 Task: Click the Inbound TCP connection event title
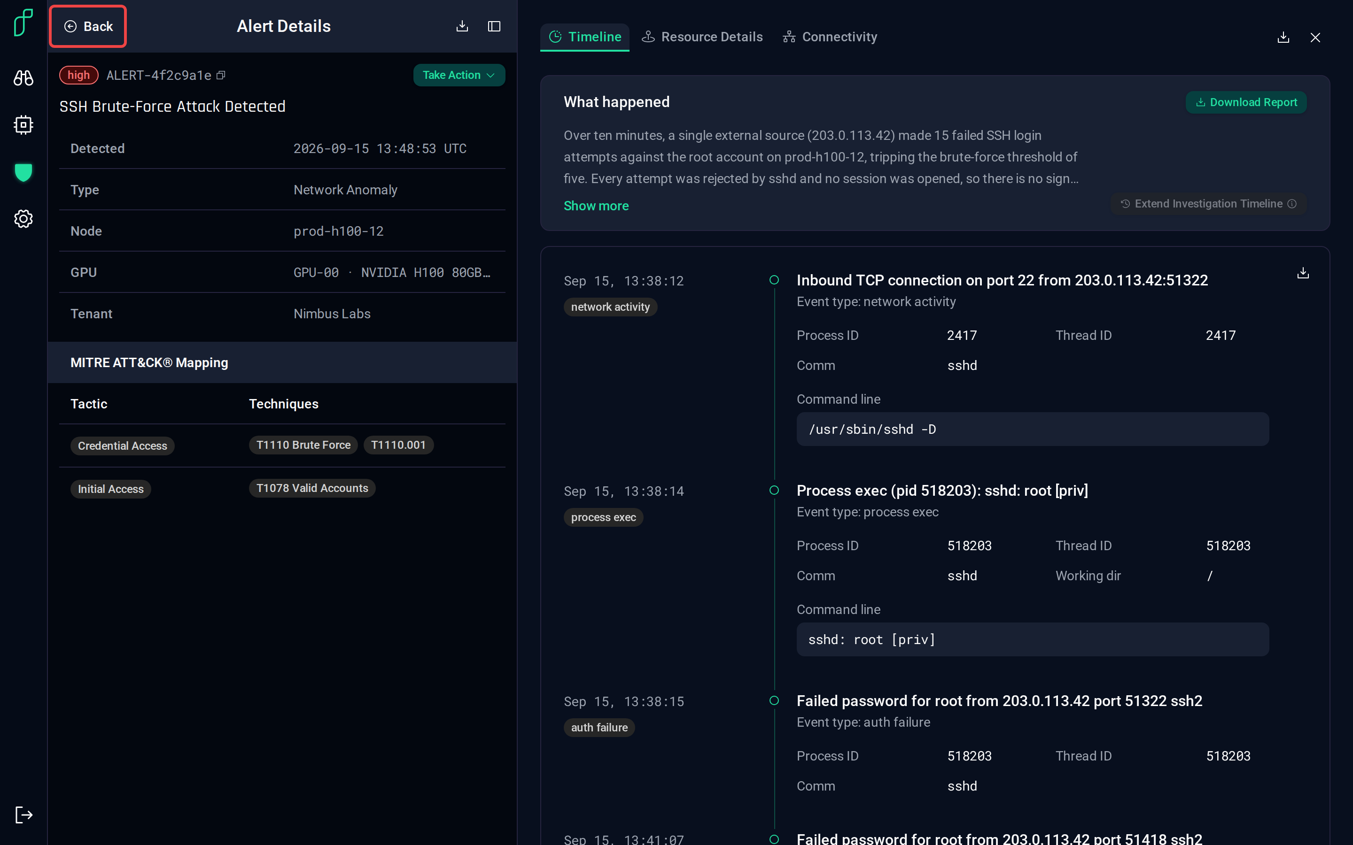(x=1002, y=280)
